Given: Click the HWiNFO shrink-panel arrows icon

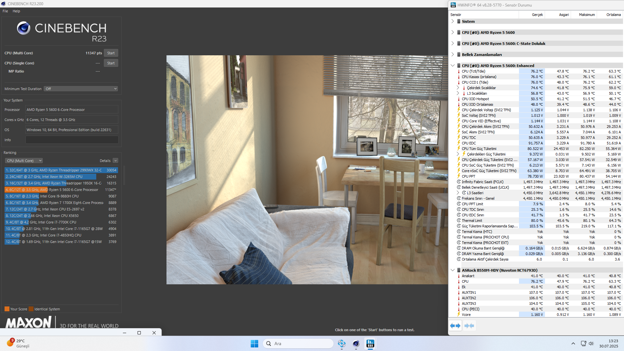Looking at the screenshot, I should click(469, 326).
